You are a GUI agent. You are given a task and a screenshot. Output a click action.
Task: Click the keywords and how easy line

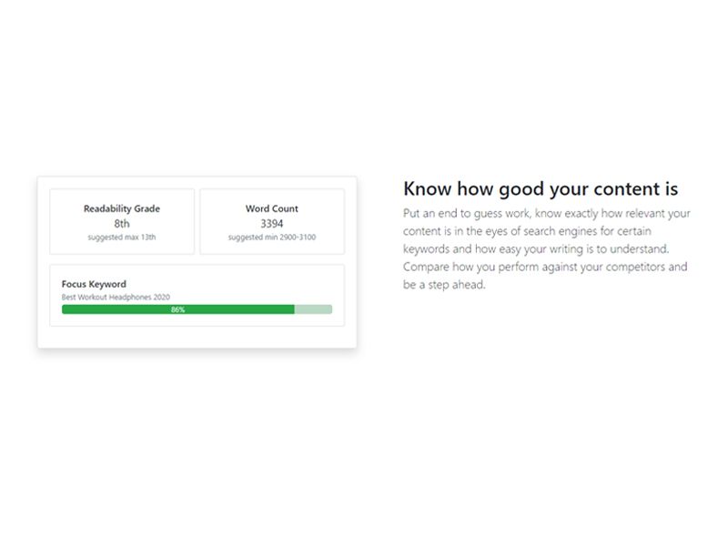(536, 248)
